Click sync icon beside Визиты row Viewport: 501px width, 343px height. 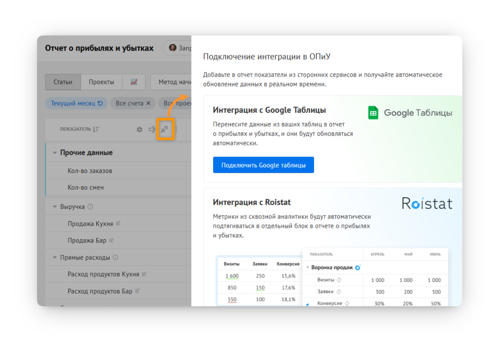[339, 280]
